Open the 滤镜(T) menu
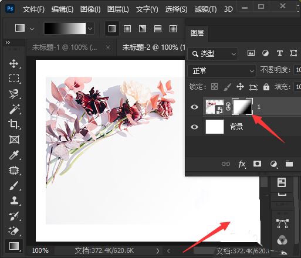This screenshot has width=301, height=258. (205, 9)
